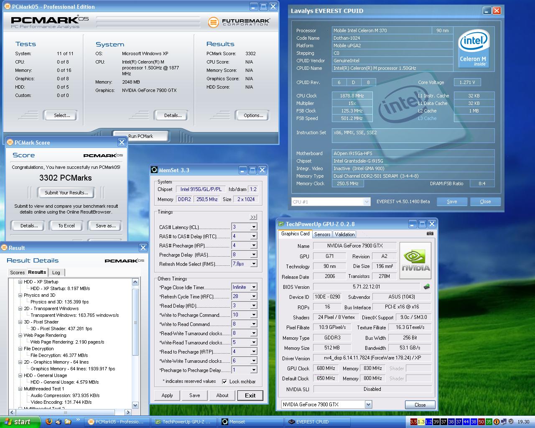Collapse the Multithreaded Test 1 node
535x428 pixels.
[20, 389]
